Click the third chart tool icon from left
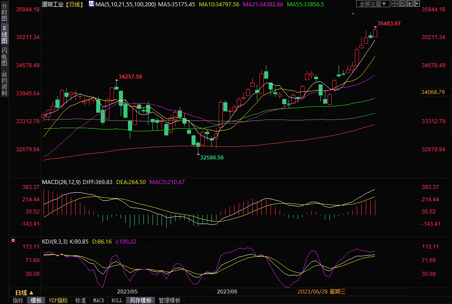 click(409, 4)
